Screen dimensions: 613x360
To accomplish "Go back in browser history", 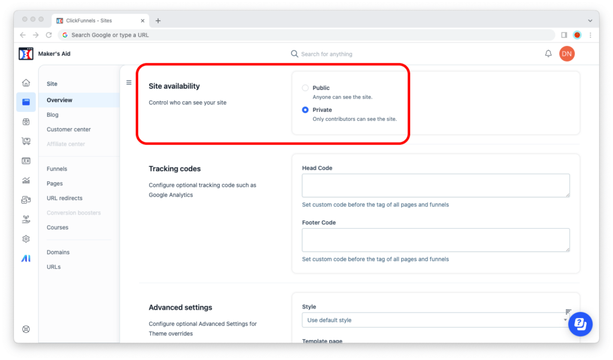I will 23,35.
